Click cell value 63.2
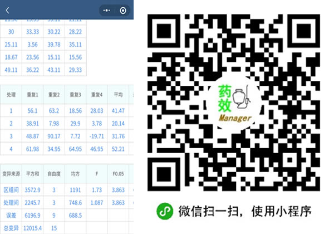Viewport: 334px width, 234px height. pos(54,111)
